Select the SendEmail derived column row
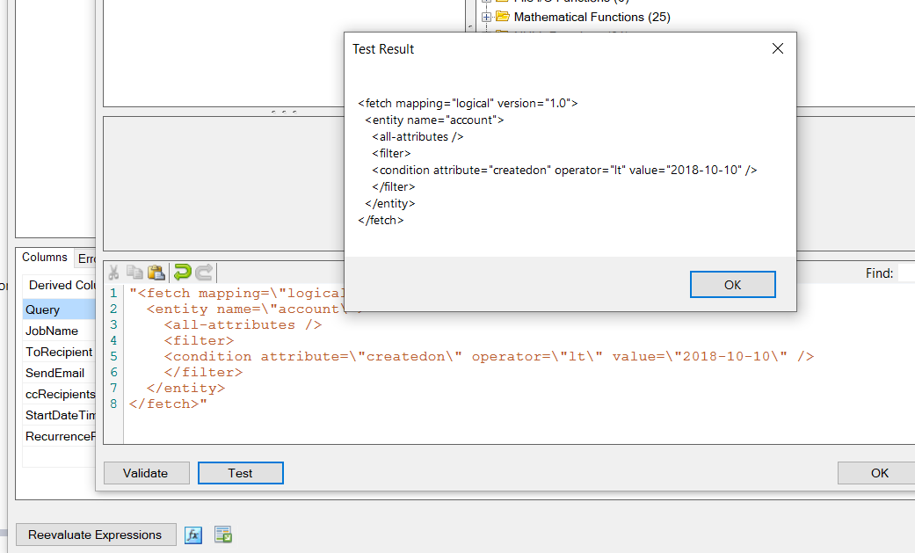Screen dimensions: 915x553 tap(54, 373)
